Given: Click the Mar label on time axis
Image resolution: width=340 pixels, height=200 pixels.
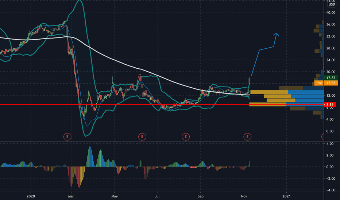Looking at the screenshot, I should [x=71, y=196].
